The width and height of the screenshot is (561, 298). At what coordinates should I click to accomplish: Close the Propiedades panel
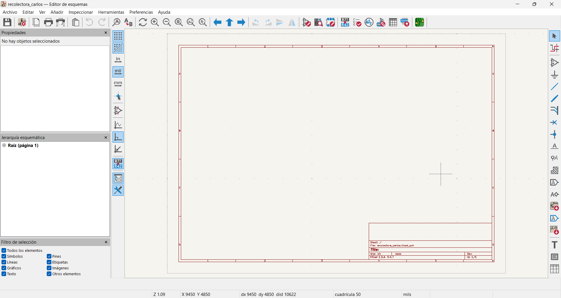pos(106,33)
